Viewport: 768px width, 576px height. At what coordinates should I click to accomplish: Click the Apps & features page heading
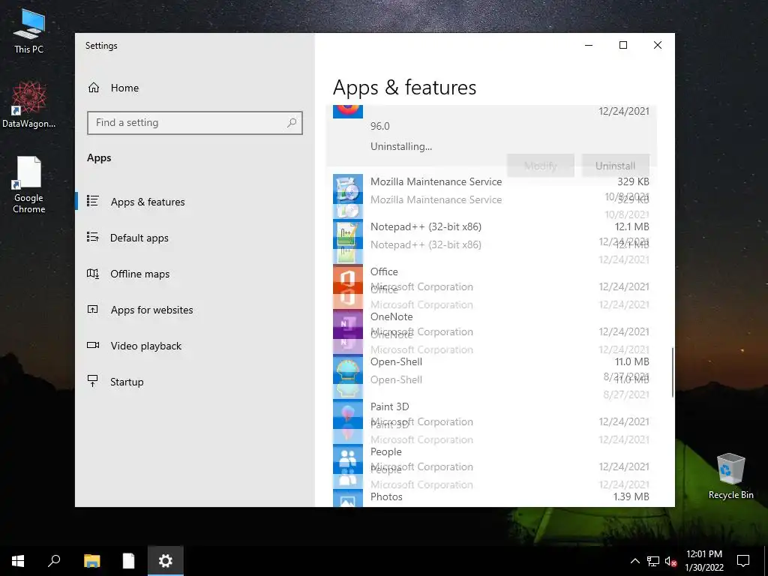pyautogui.click(x=404, y=88)
